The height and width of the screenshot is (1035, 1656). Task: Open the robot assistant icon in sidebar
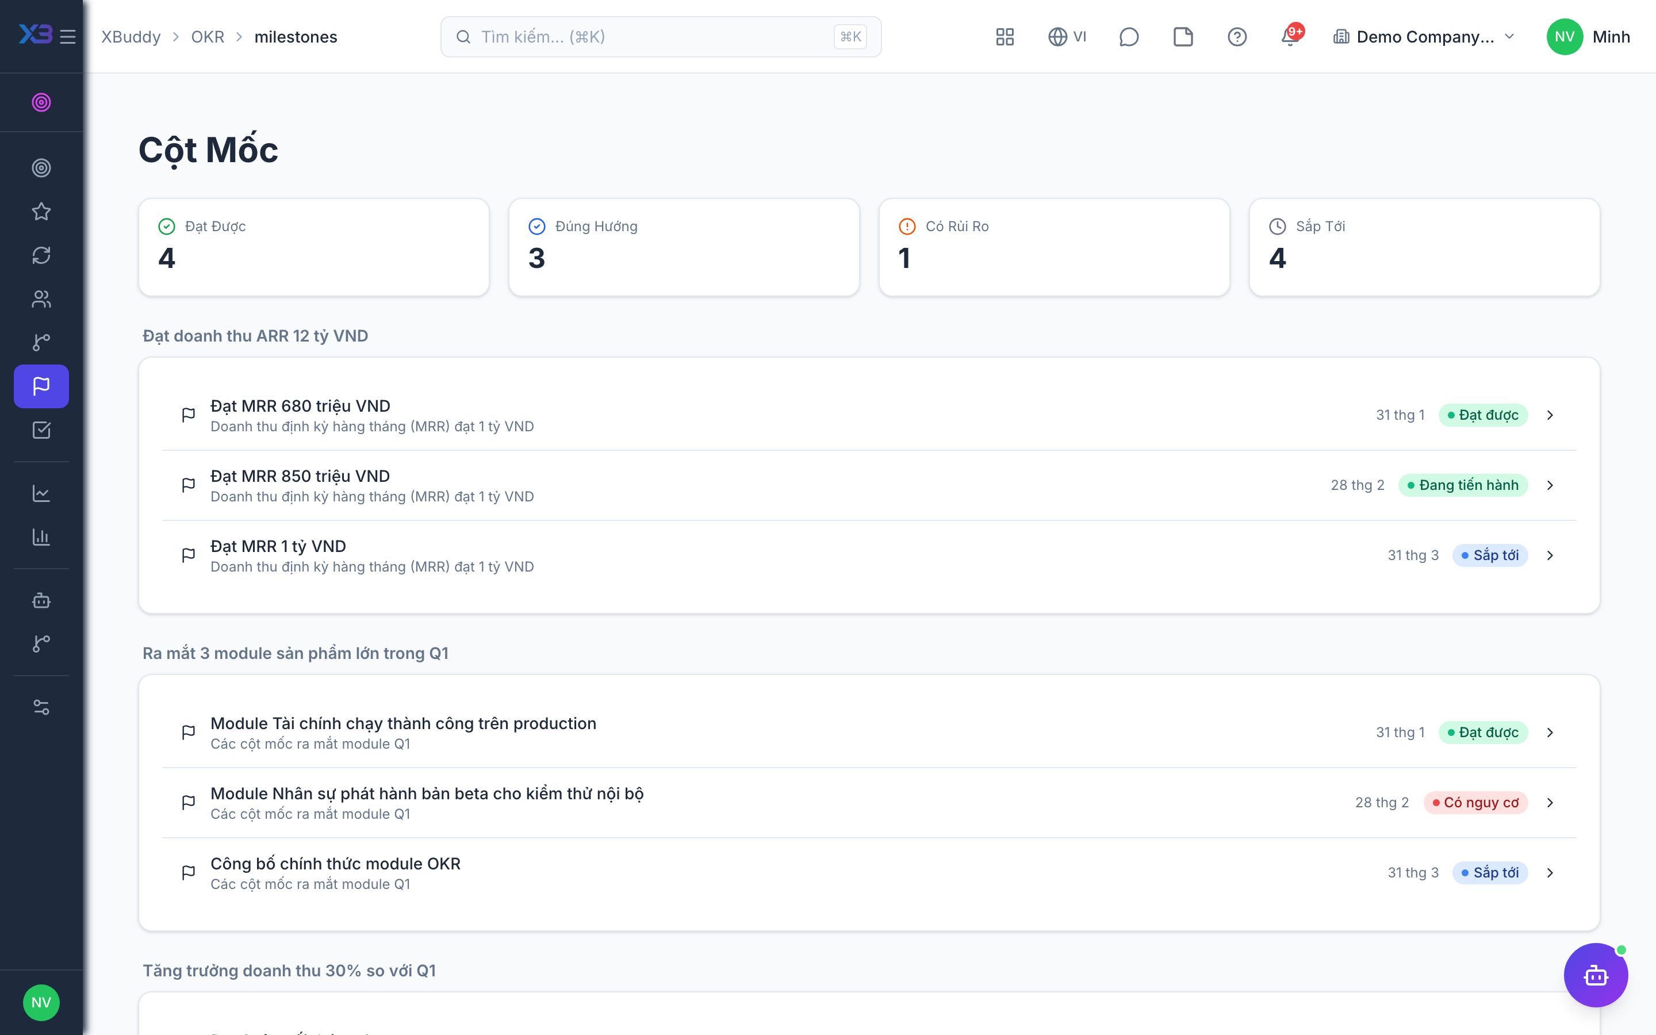tap(41, 600)
